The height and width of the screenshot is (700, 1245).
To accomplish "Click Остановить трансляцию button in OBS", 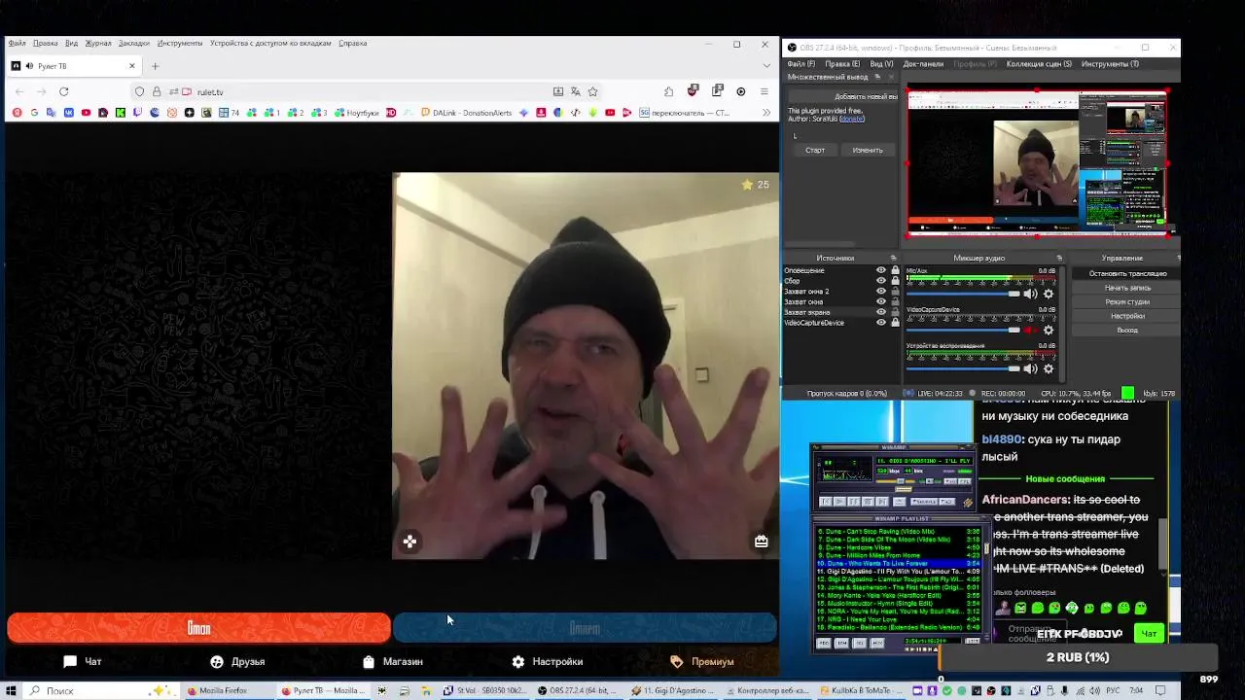I will coord(1127,273).
